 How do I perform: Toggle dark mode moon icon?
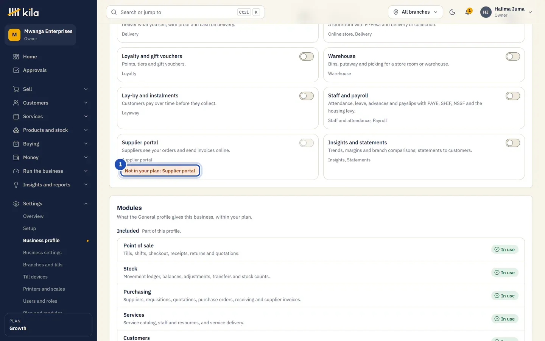(x=452, y=12)
